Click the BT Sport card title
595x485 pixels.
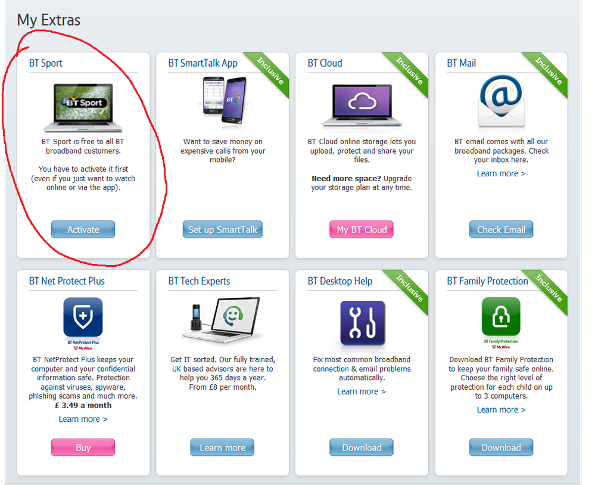[46, 63]
